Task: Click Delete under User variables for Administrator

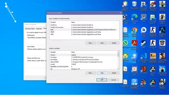Action: click(114, 43)
